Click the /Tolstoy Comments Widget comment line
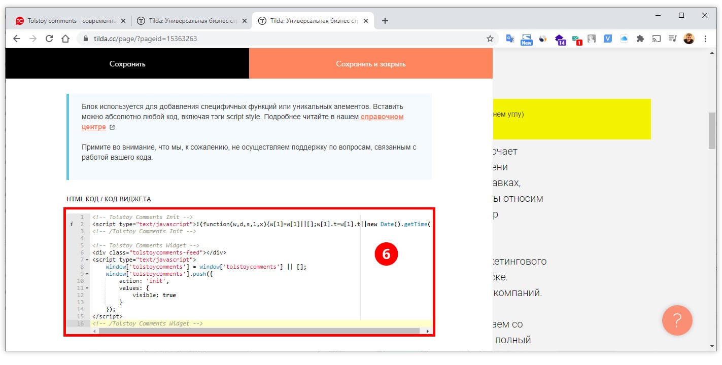 [x=148, y=323]
